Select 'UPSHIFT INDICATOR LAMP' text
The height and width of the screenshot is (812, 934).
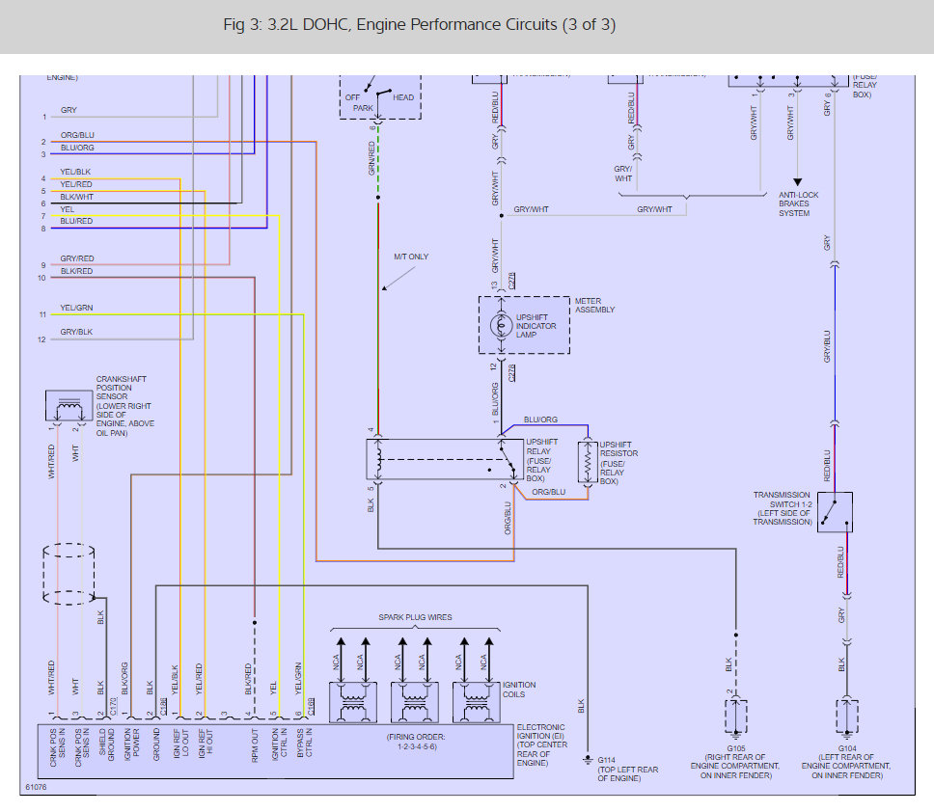(536, 326)
